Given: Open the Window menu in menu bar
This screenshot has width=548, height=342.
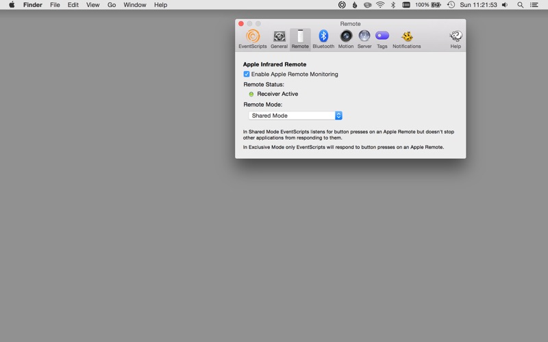Looking at the screenshot, I should 134,5.
